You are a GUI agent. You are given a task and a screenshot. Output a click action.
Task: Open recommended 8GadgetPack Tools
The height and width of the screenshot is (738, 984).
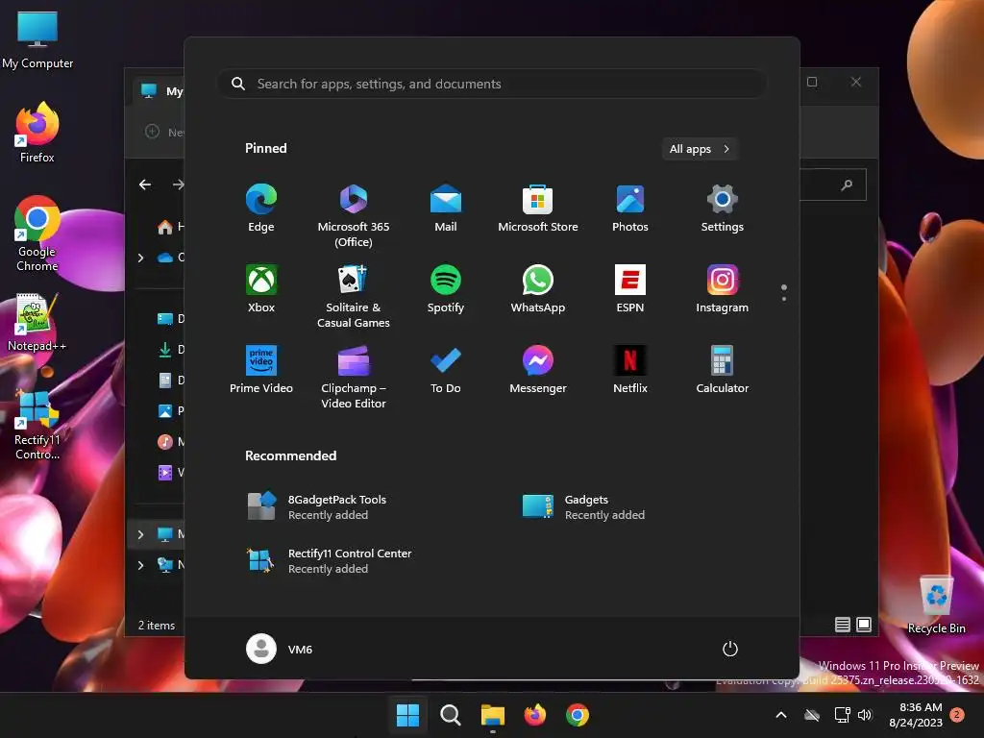click(317, 507)
